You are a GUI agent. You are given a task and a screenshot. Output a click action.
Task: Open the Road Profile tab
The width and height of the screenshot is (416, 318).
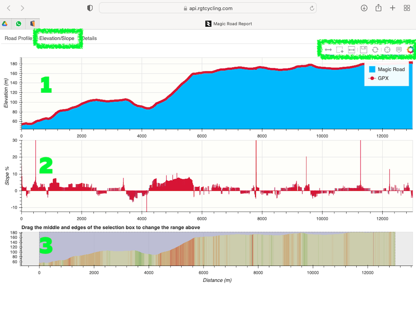point(18,38)
